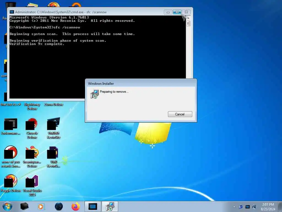Open the network tray icon
Viewport: 282px width, 212px height.
click(x=248, y=207)
